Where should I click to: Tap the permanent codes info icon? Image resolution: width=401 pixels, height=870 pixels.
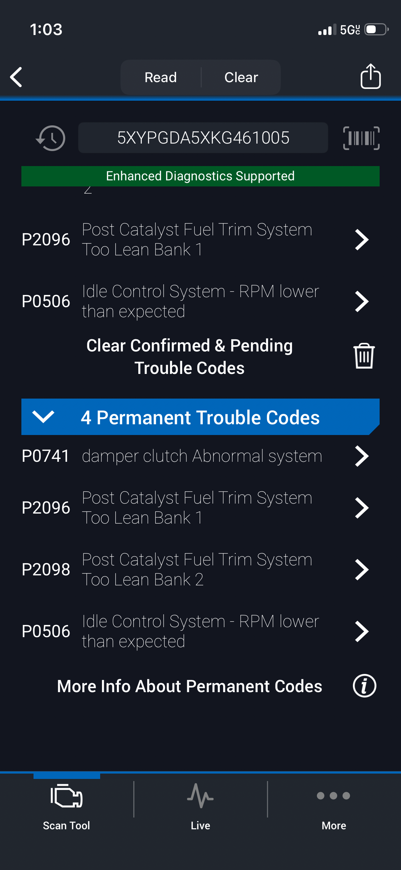(x=364, y=686)
